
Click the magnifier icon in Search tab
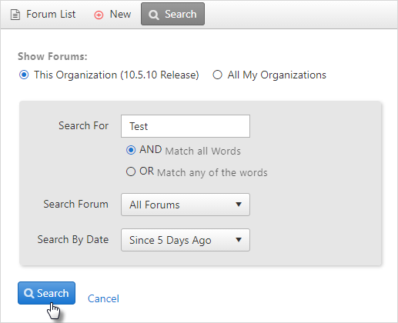click(154, 15)
